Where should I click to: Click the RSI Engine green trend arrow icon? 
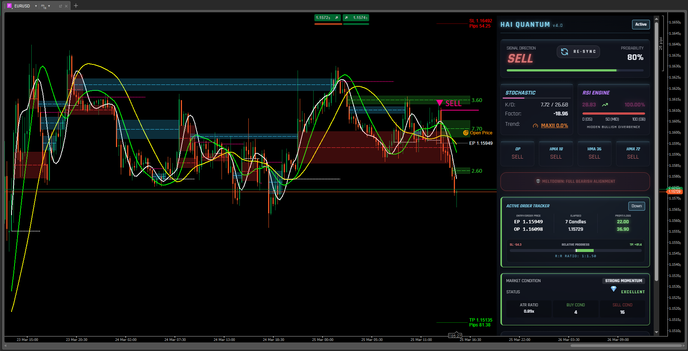[x=605, y=105]
